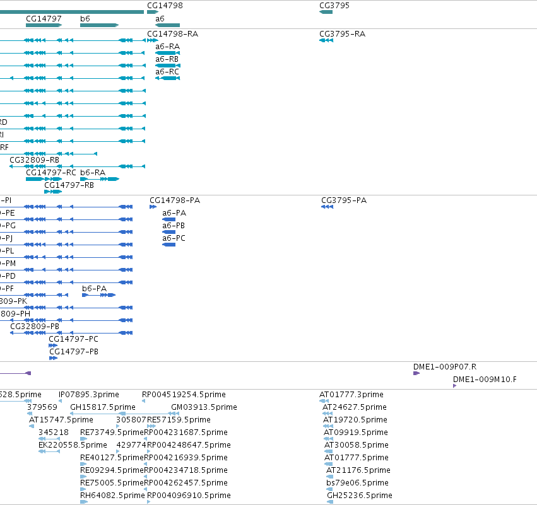Image resolution: width=537 pixels, height=505 pixels.
Task: Select the DME1-009M10.F label
Action: click(x=485, y=380)
